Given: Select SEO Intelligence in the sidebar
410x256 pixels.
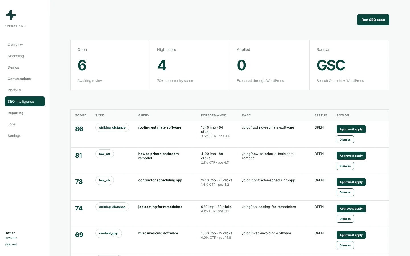Looking at the screenshot, I should 25,102.
